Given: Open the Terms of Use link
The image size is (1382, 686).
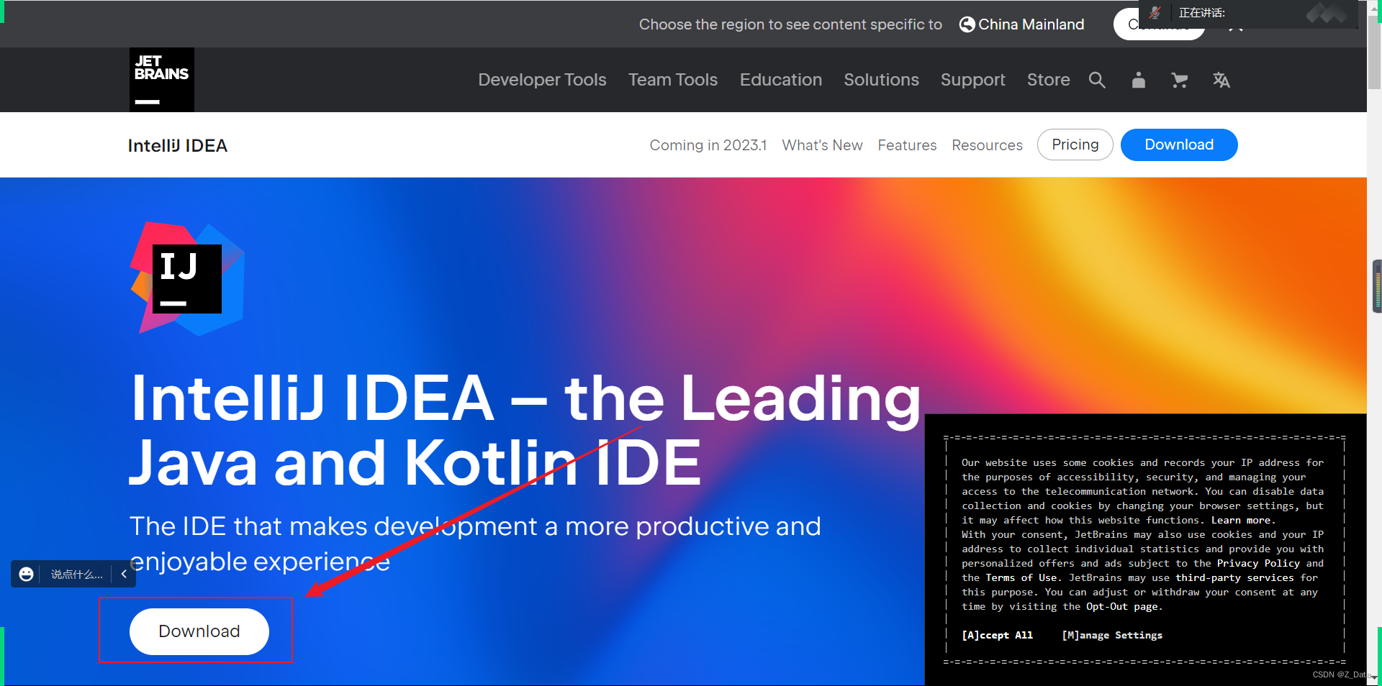Looking at the screenshot, I should tap(1021, 577).
